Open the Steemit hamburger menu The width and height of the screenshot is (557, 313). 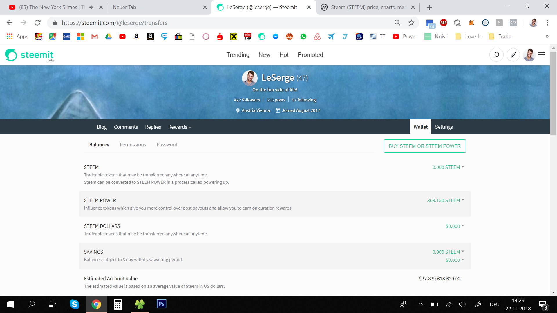point(541,55)
